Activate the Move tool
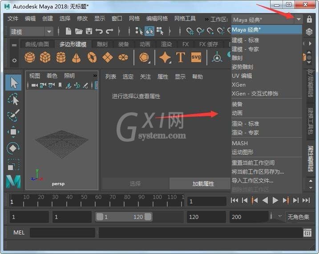Viewport: 319px width, 254px height. pyautogui.click(x=13, y=132)
